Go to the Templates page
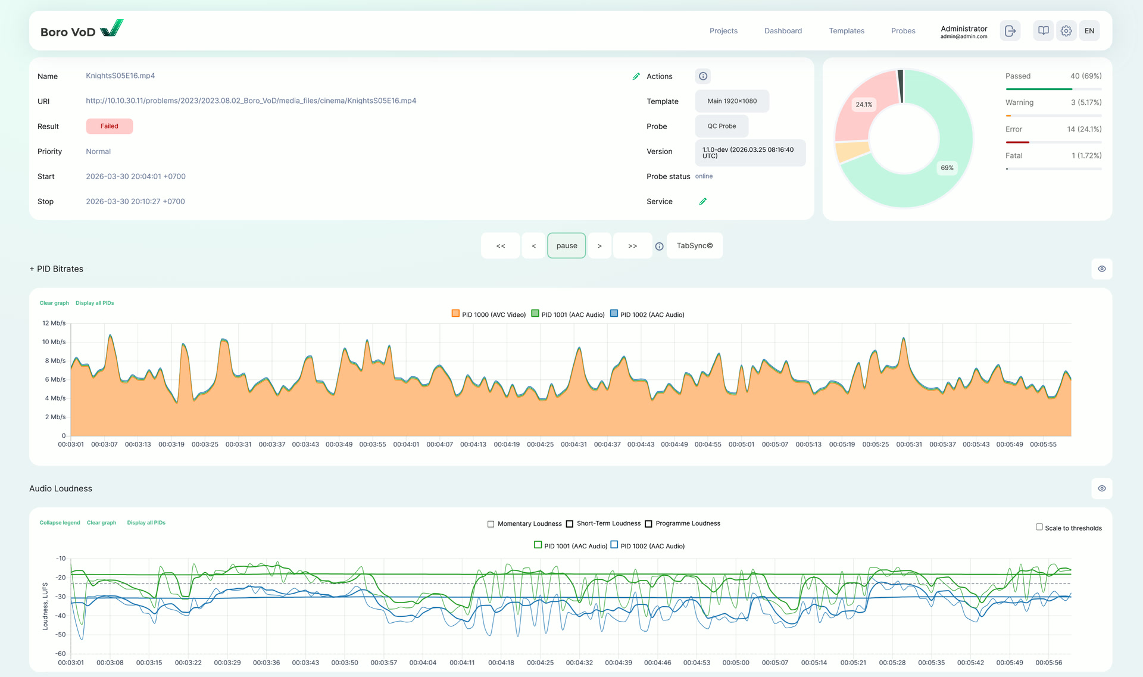The height and width of the screenshot is (677, 1143). pos(846,31)
